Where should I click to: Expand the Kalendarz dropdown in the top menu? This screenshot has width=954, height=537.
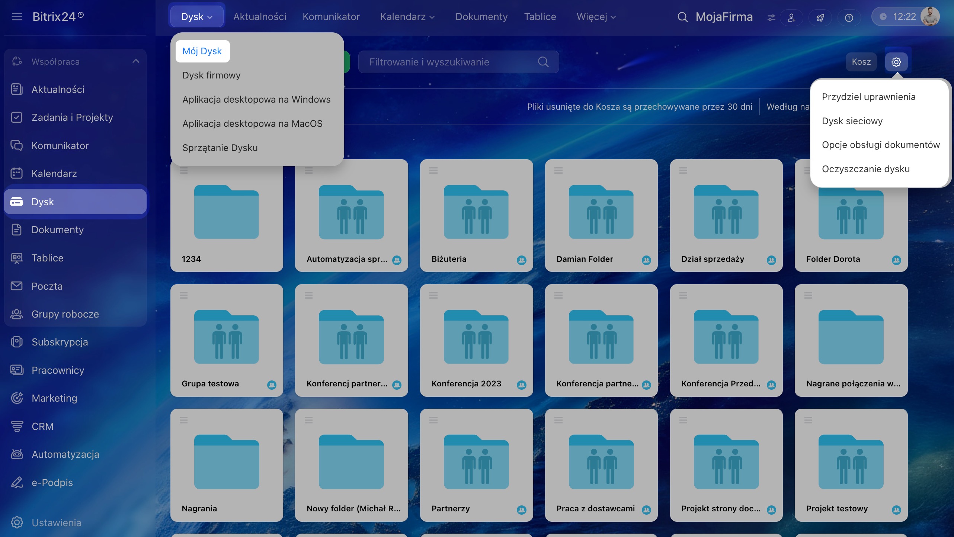pos(407,17)
